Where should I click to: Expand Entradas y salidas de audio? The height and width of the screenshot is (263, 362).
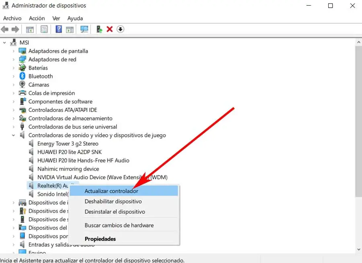pyautogui.click(x=13, y=245)
